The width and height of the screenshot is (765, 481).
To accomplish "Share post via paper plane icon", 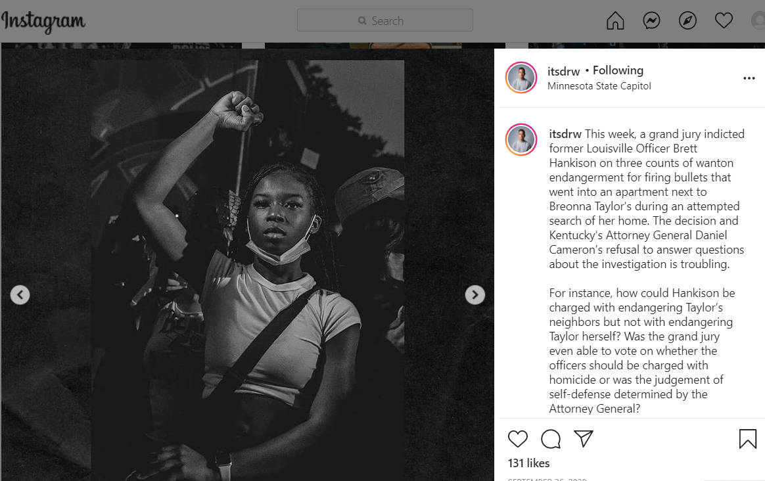I will [x=584, y=439].
